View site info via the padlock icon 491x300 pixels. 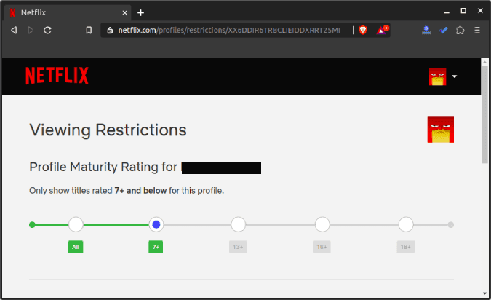[x=110, y=30]
